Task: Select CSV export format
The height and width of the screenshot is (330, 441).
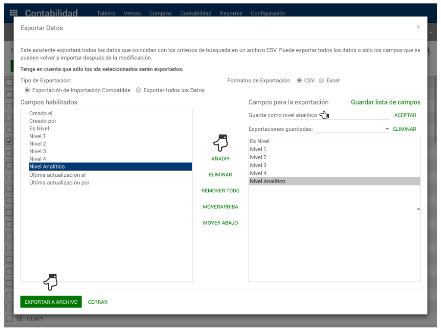Action: point(299,80)
